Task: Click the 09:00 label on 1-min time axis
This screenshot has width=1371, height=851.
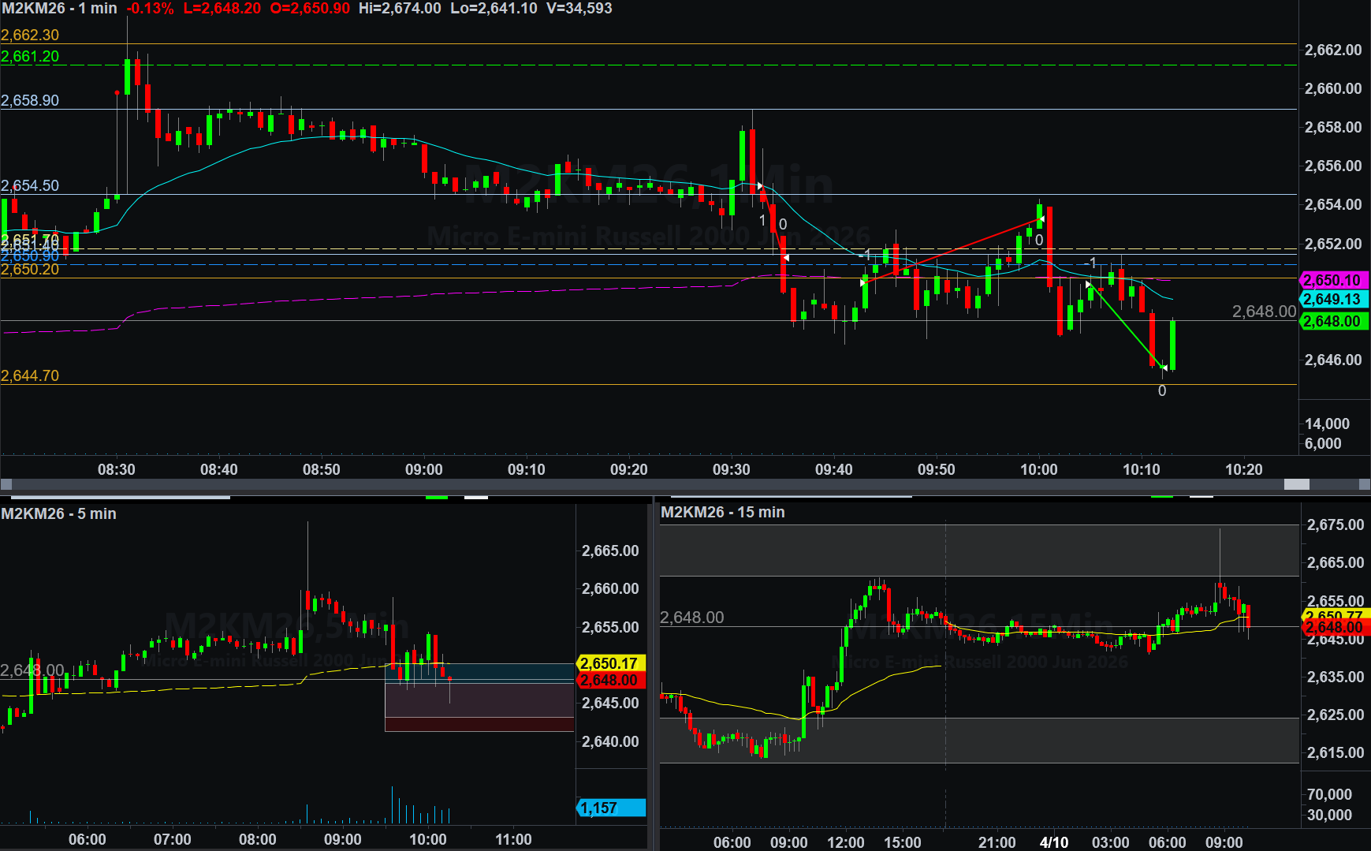Action: pos(423,469)
